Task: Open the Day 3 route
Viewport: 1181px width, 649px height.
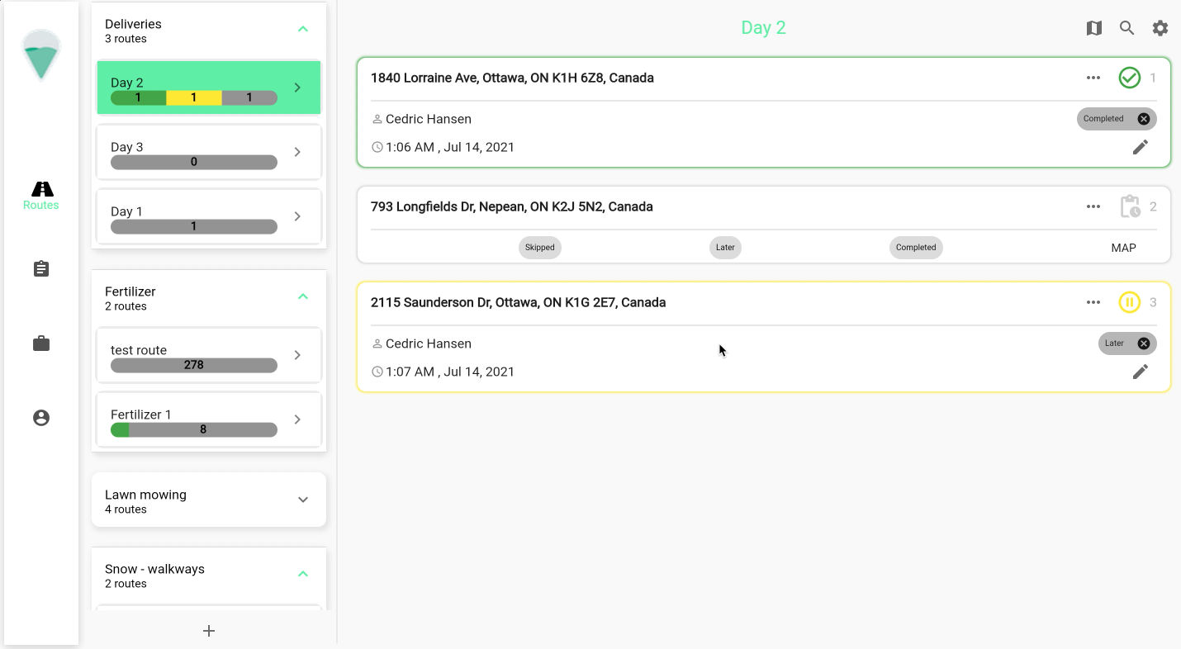Action: point(208,152)
